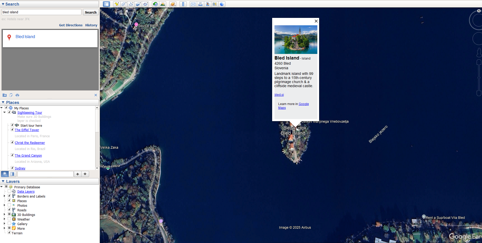Viewport: 482px width, 243px height.
Task: Collapse the Places panel header
Action: point(3,102)
